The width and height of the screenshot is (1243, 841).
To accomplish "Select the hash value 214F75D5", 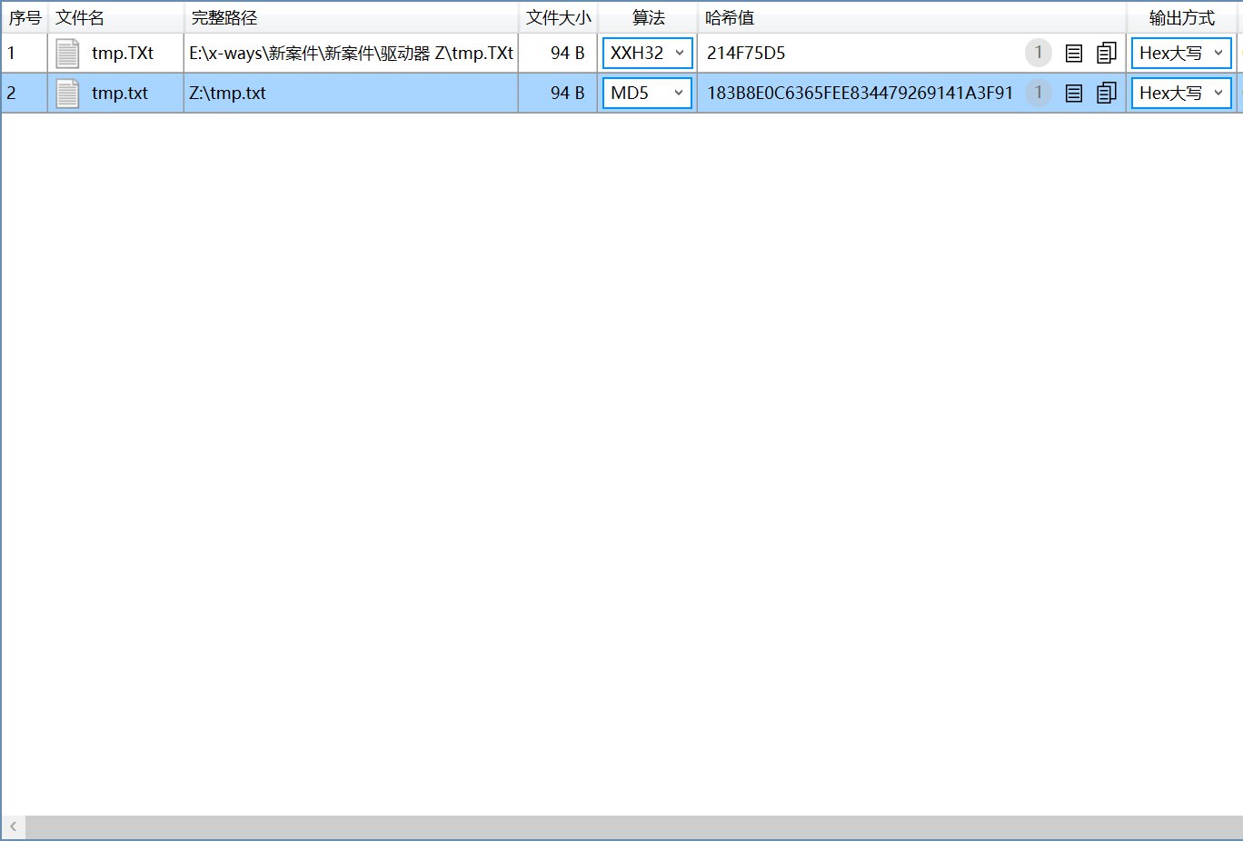I will 746,54.
